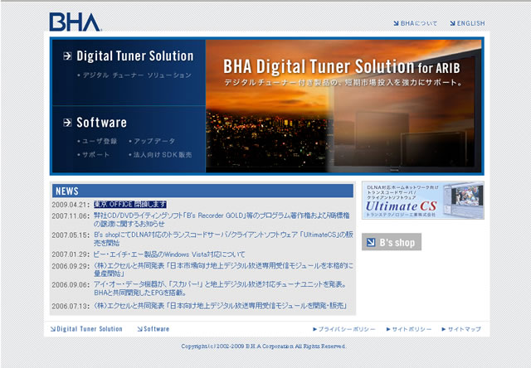Open the サイトマップ footer link
The image size is (531, 368).
(461, 329)
